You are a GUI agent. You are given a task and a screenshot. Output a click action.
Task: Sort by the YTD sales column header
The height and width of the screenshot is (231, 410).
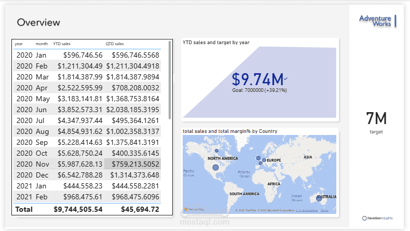62,44
